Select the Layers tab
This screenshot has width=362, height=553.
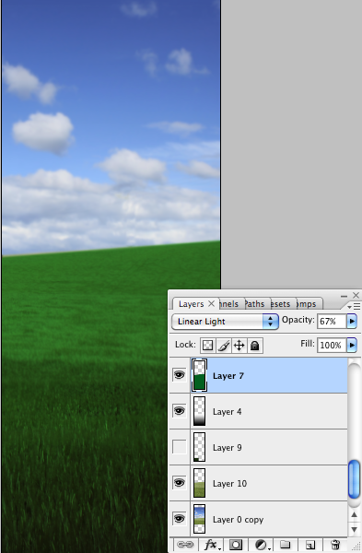191,304
